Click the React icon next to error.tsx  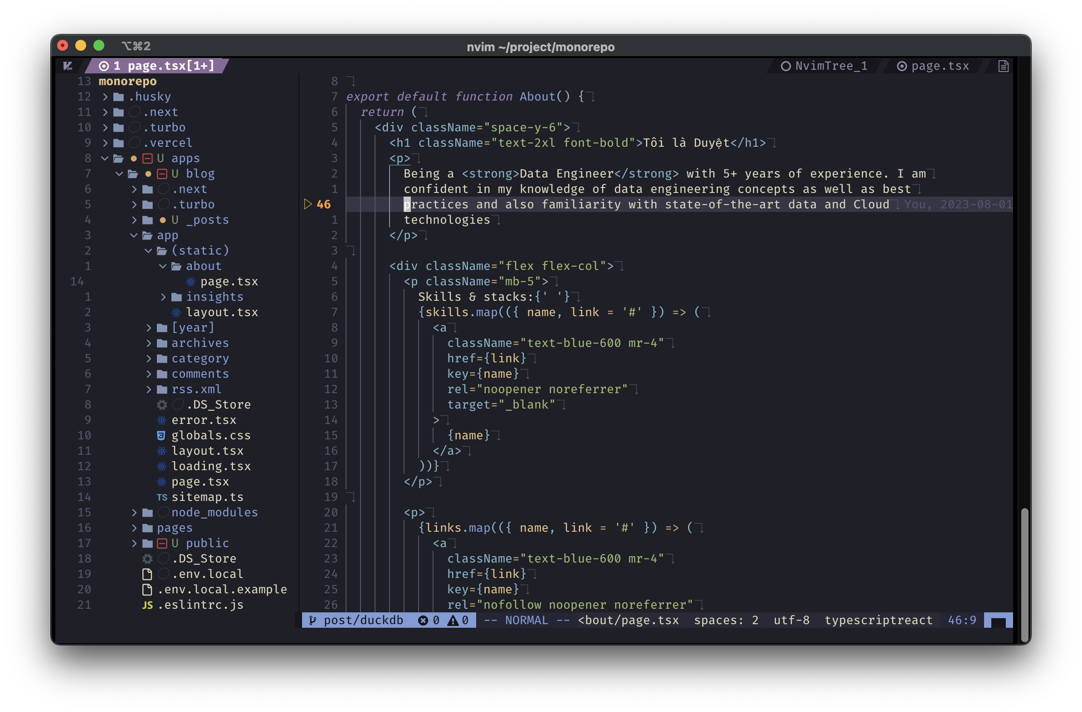162,420
